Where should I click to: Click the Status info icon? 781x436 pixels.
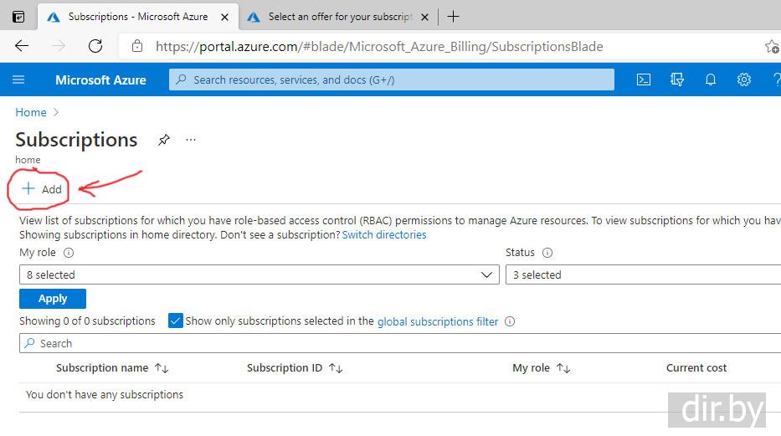pyautogui.click(x=547, y=253)
